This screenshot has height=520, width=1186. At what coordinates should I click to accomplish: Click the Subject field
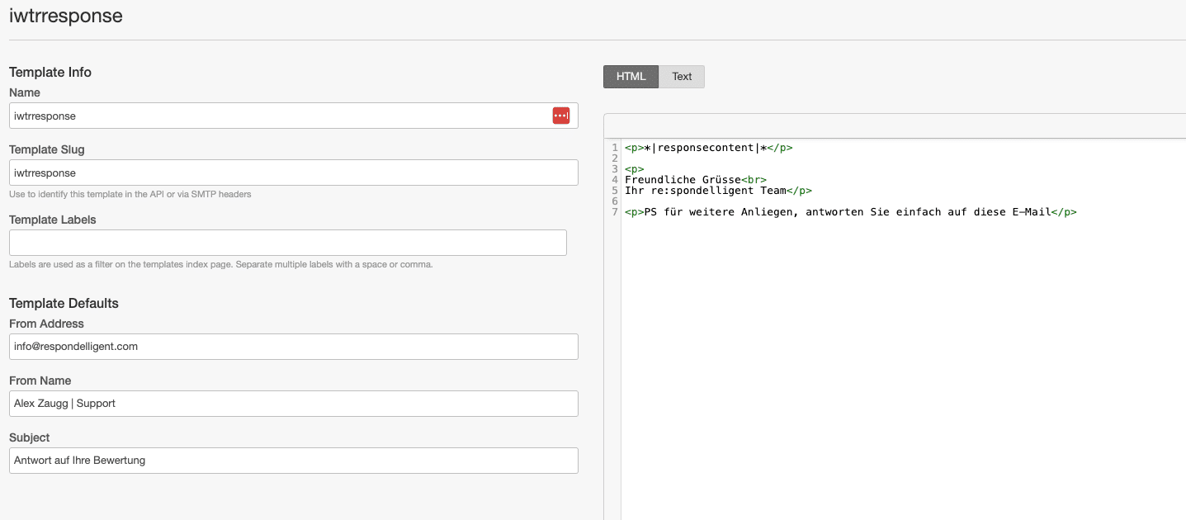click(x=293, y=461)
